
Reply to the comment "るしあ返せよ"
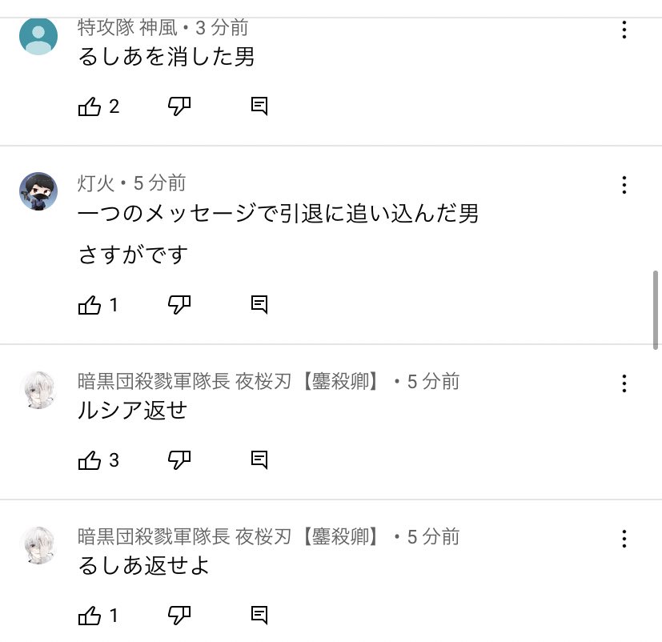[x=259, y=615]
